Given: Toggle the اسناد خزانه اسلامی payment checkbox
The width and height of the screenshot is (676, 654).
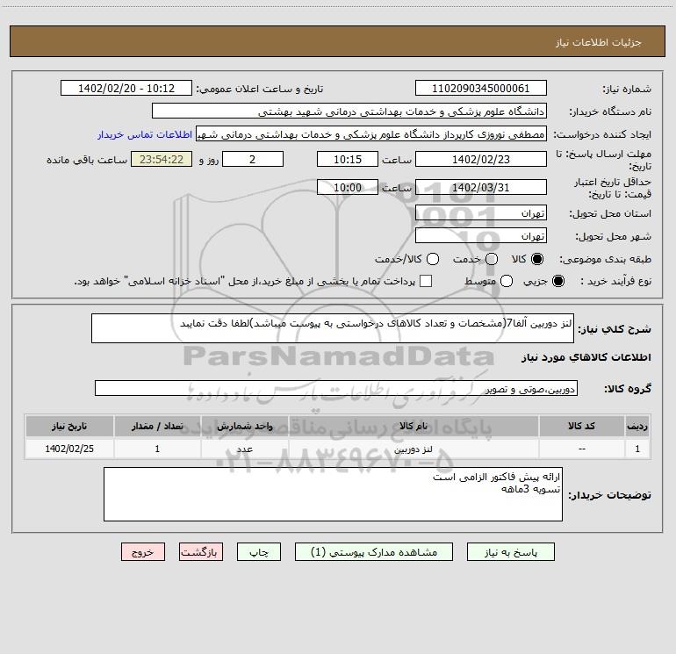Looking at the screenshot, I should point(426,281).
